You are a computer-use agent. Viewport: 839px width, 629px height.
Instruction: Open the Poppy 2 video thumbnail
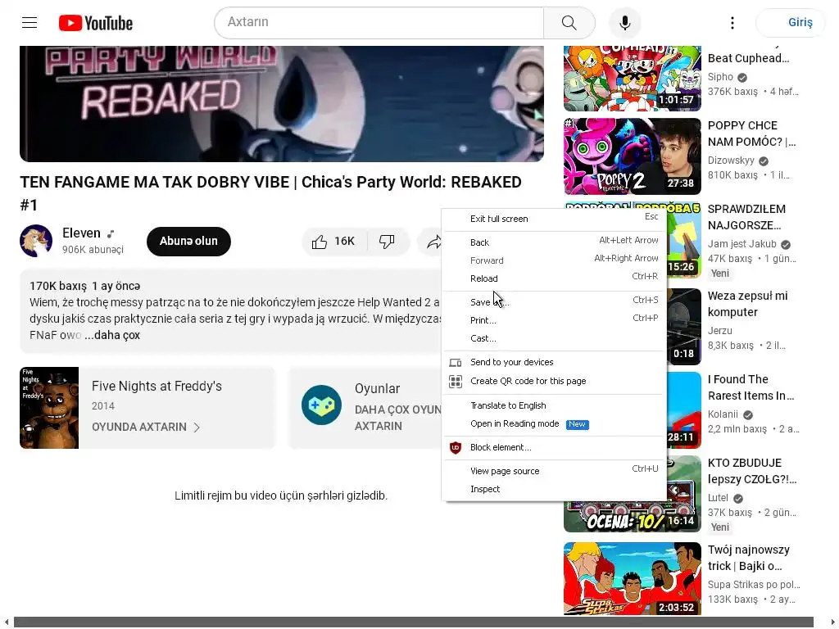tap(632, 156)
